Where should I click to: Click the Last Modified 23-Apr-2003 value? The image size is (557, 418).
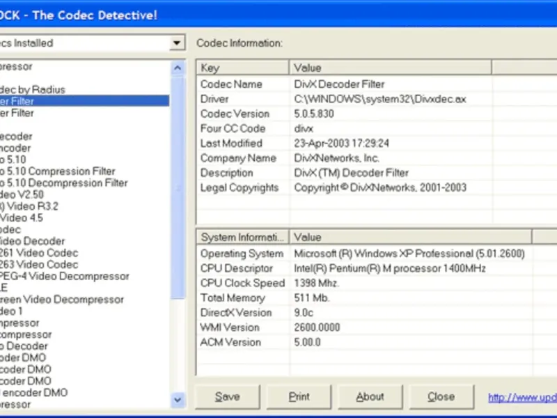pos(341,144)
